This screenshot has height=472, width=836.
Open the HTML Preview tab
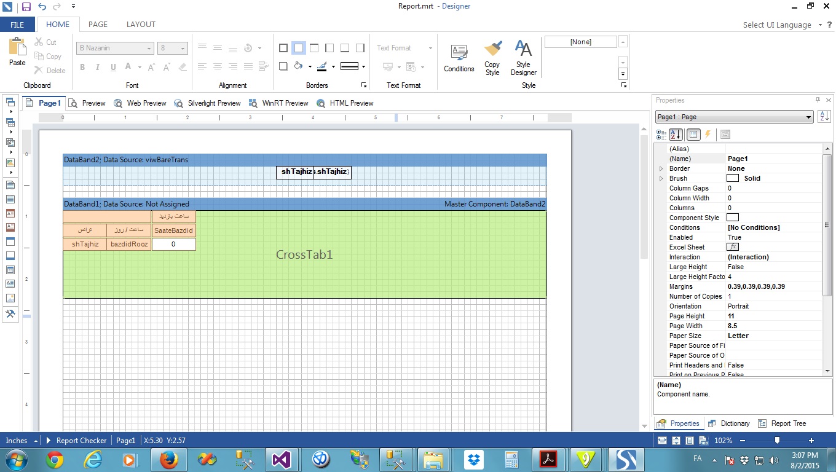click(345, 103)
